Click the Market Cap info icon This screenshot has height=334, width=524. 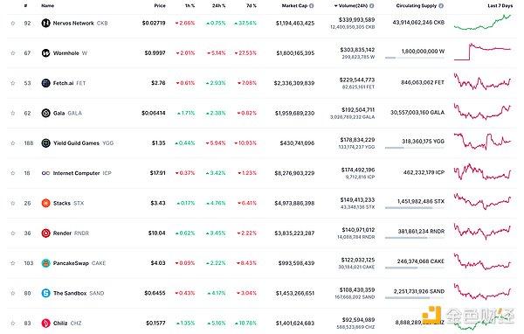pyautogui.click(x=312, y=6)
